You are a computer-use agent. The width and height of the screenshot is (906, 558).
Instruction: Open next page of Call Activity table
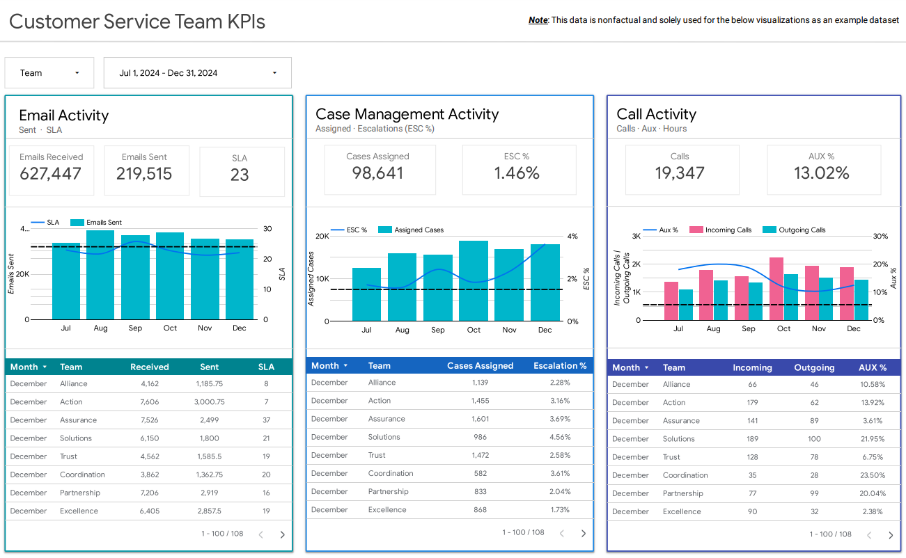889,535
